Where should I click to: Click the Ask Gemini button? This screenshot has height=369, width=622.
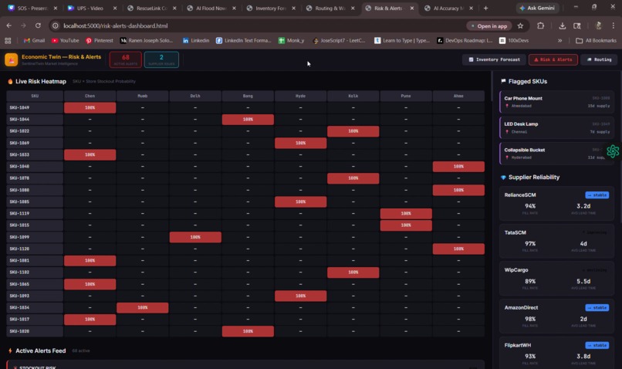click(537, 8)
